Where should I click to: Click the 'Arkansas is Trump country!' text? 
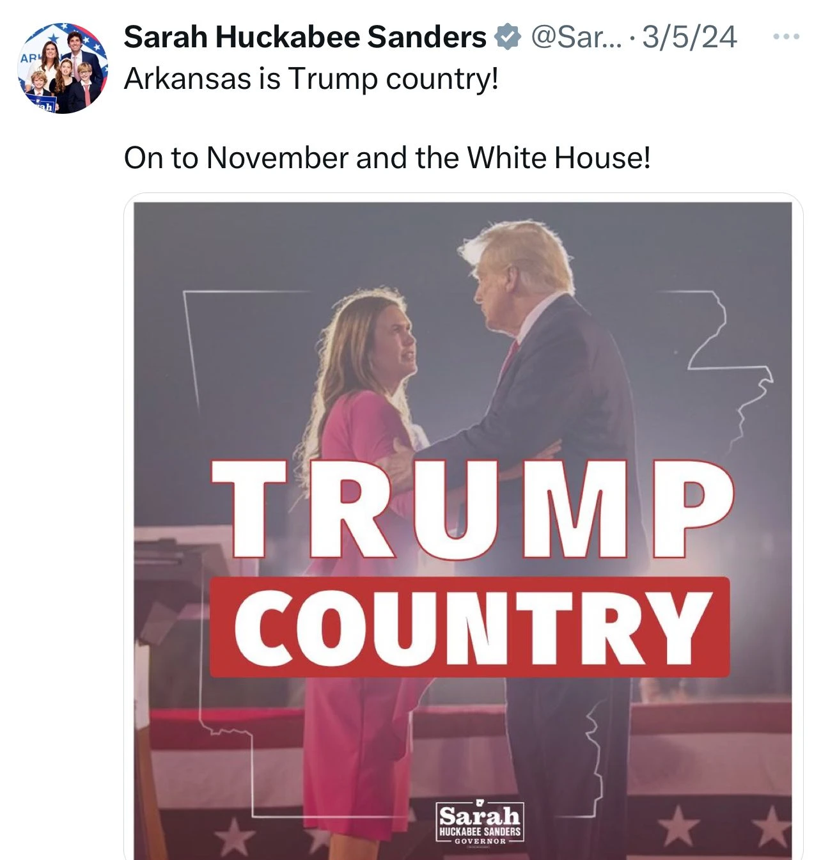[311, 79]
